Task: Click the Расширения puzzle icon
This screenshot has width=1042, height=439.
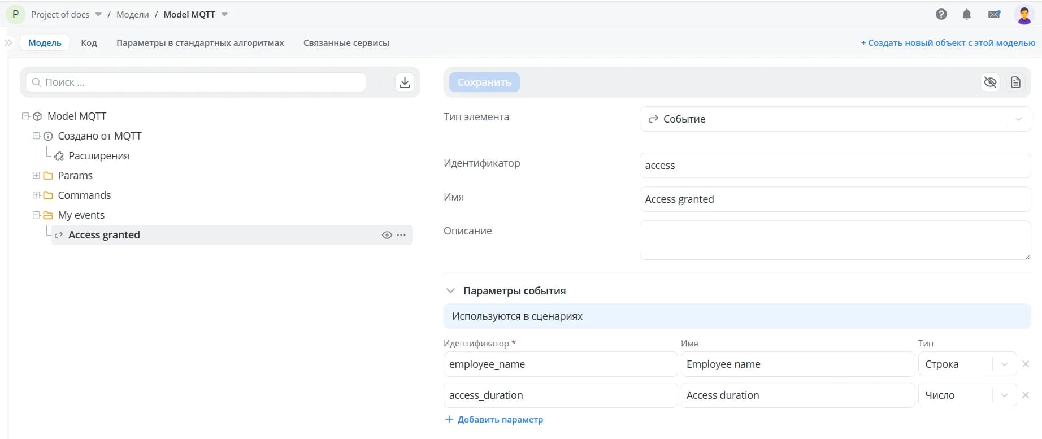Action: click(x=59, y=156)
